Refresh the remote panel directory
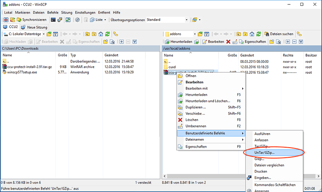The height and width of the screenshot is (192, 322). tap(258, 34)
